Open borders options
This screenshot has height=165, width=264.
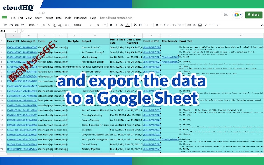[x=141, y=25]
